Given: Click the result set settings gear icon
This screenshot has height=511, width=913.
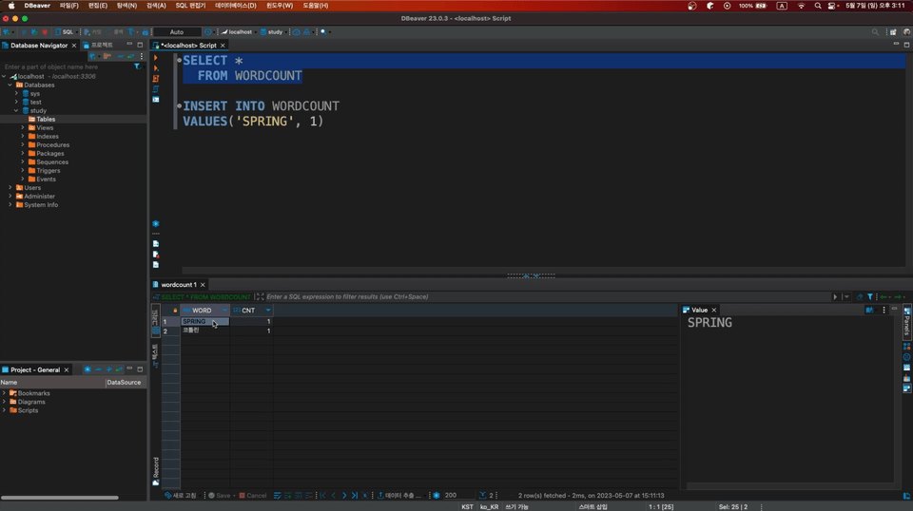Looking at the screenshot, I should coord(437,495).
